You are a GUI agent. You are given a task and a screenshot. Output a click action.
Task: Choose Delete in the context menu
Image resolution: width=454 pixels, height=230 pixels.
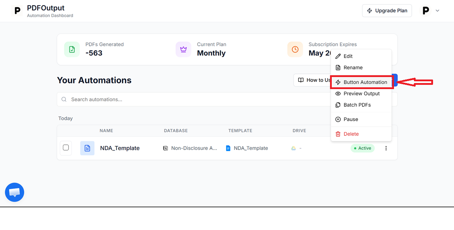tap(361, 134)
